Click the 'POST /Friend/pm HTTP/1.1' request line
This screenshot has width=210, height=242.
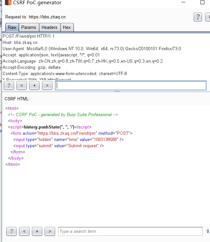29,36
